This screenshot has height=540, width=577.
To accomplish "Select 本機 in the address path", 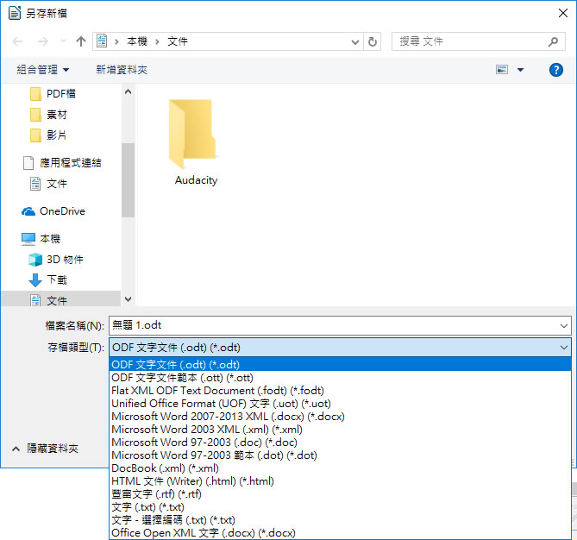I will point(137,41).
